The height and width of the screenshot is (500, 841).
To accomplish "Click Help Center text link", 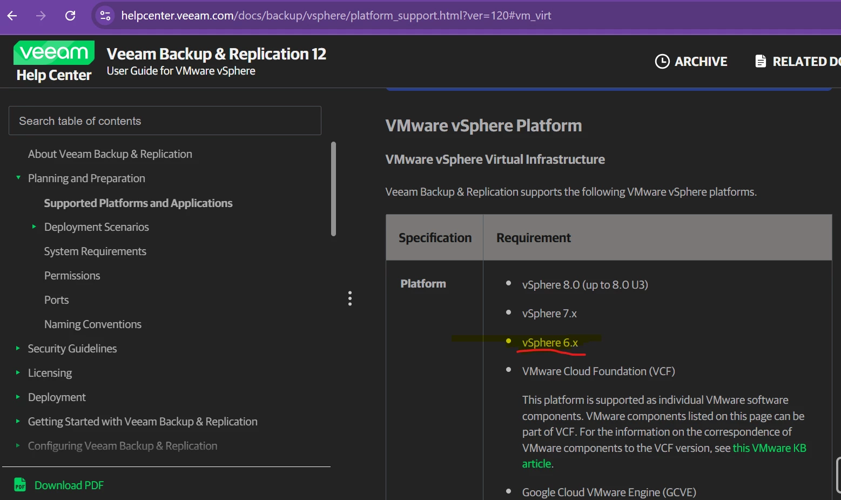I will coord(54,75).
